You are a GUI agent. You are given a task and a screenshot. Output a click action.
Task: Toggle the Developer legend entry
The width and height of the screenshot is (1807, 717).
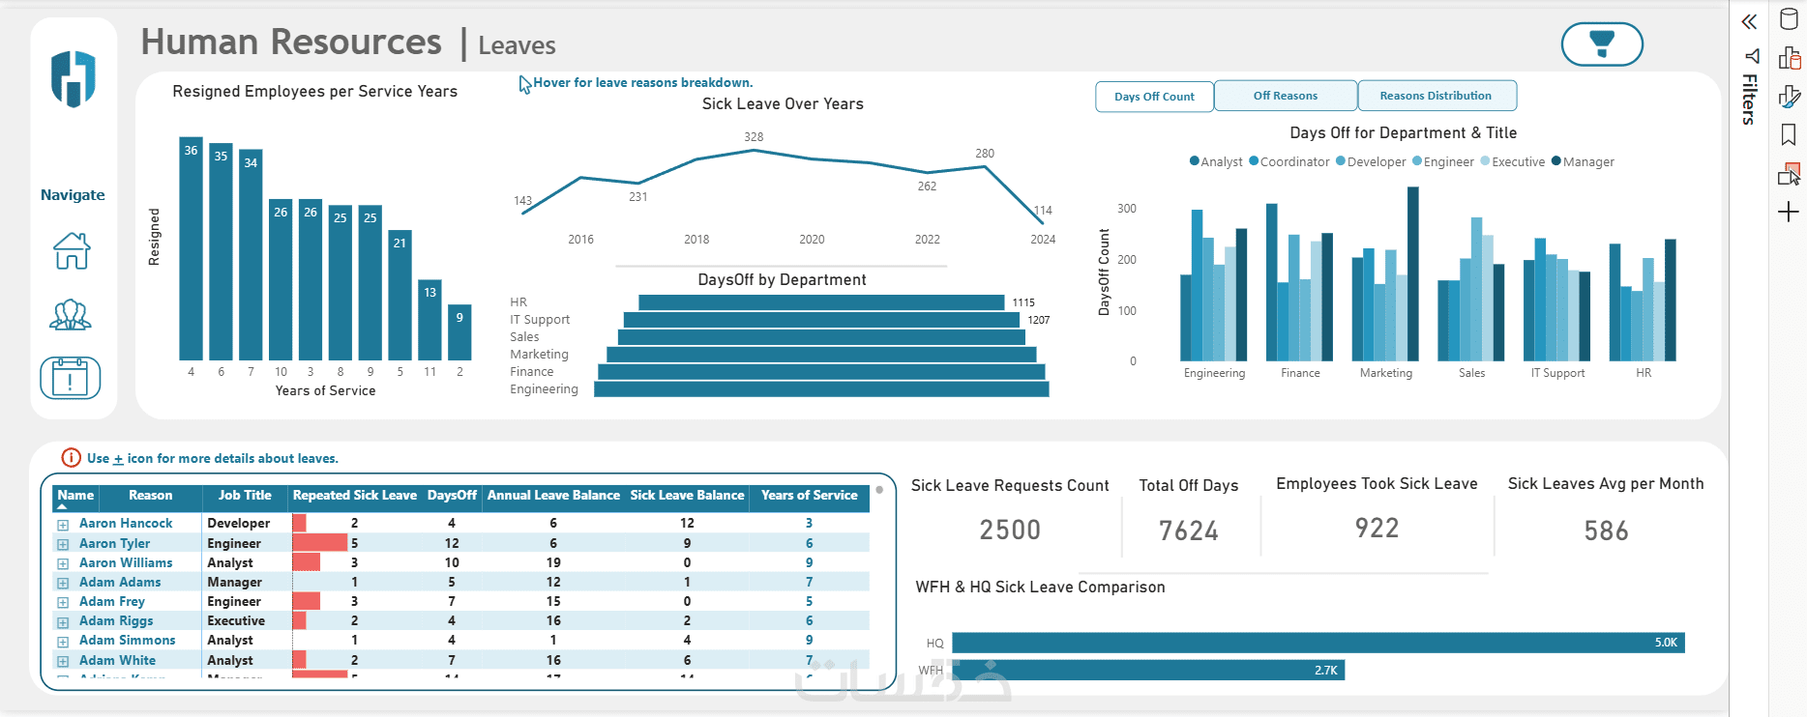pos(1371,161)
